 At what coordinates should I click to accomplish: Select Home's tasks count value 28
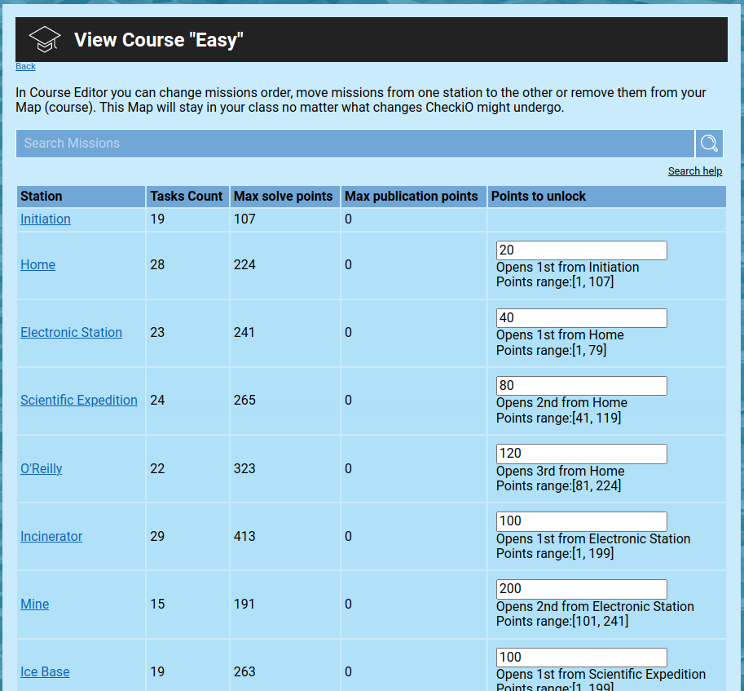click(157, 264)
